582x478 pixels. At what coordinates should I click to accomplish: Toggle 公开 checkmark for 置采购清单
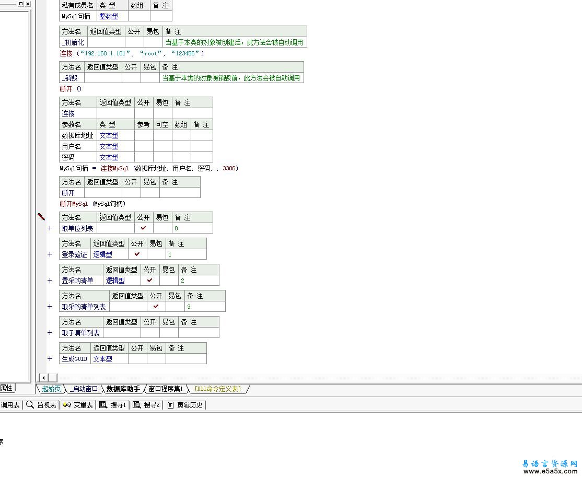tap(150, 280)
